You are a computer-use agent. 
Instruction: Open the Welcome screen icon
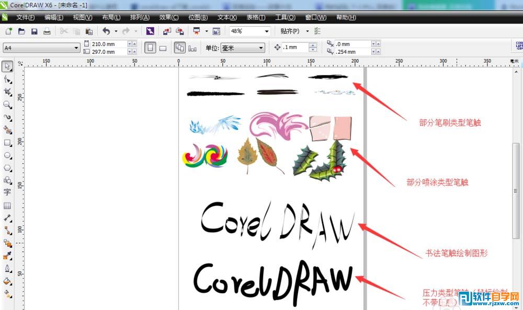217,31
